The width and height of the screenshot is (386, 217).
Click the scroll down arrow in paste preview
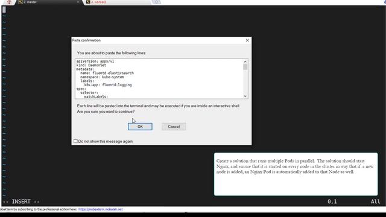(245, 96)
